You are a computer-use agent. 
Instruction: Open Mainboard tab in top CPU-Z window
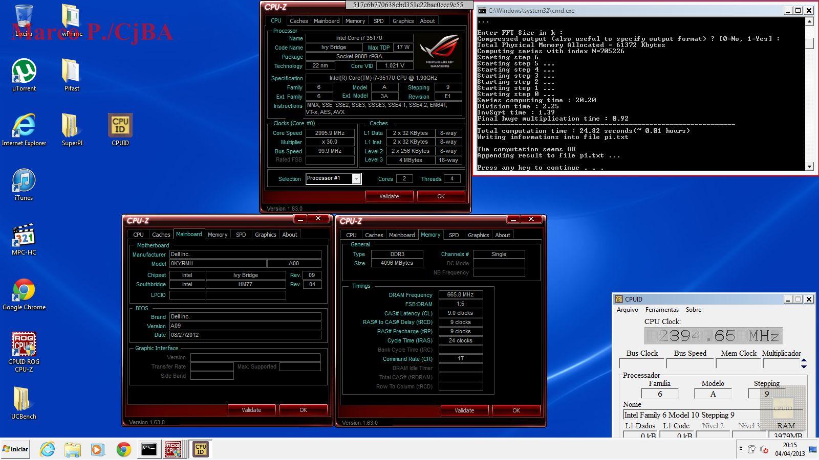[x=327, y=21]
